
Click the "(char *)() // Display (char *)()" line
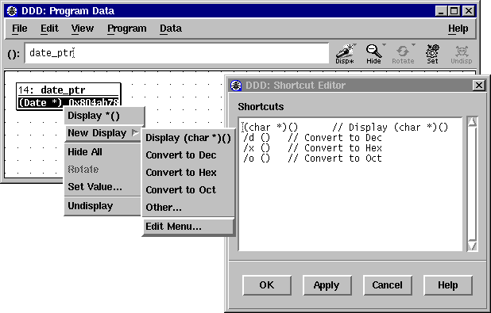[345, 128]
